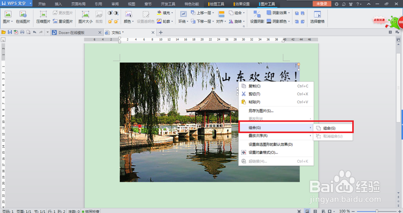Click the Undo arrow icon

pyautogui.click(x=34, y=32)
